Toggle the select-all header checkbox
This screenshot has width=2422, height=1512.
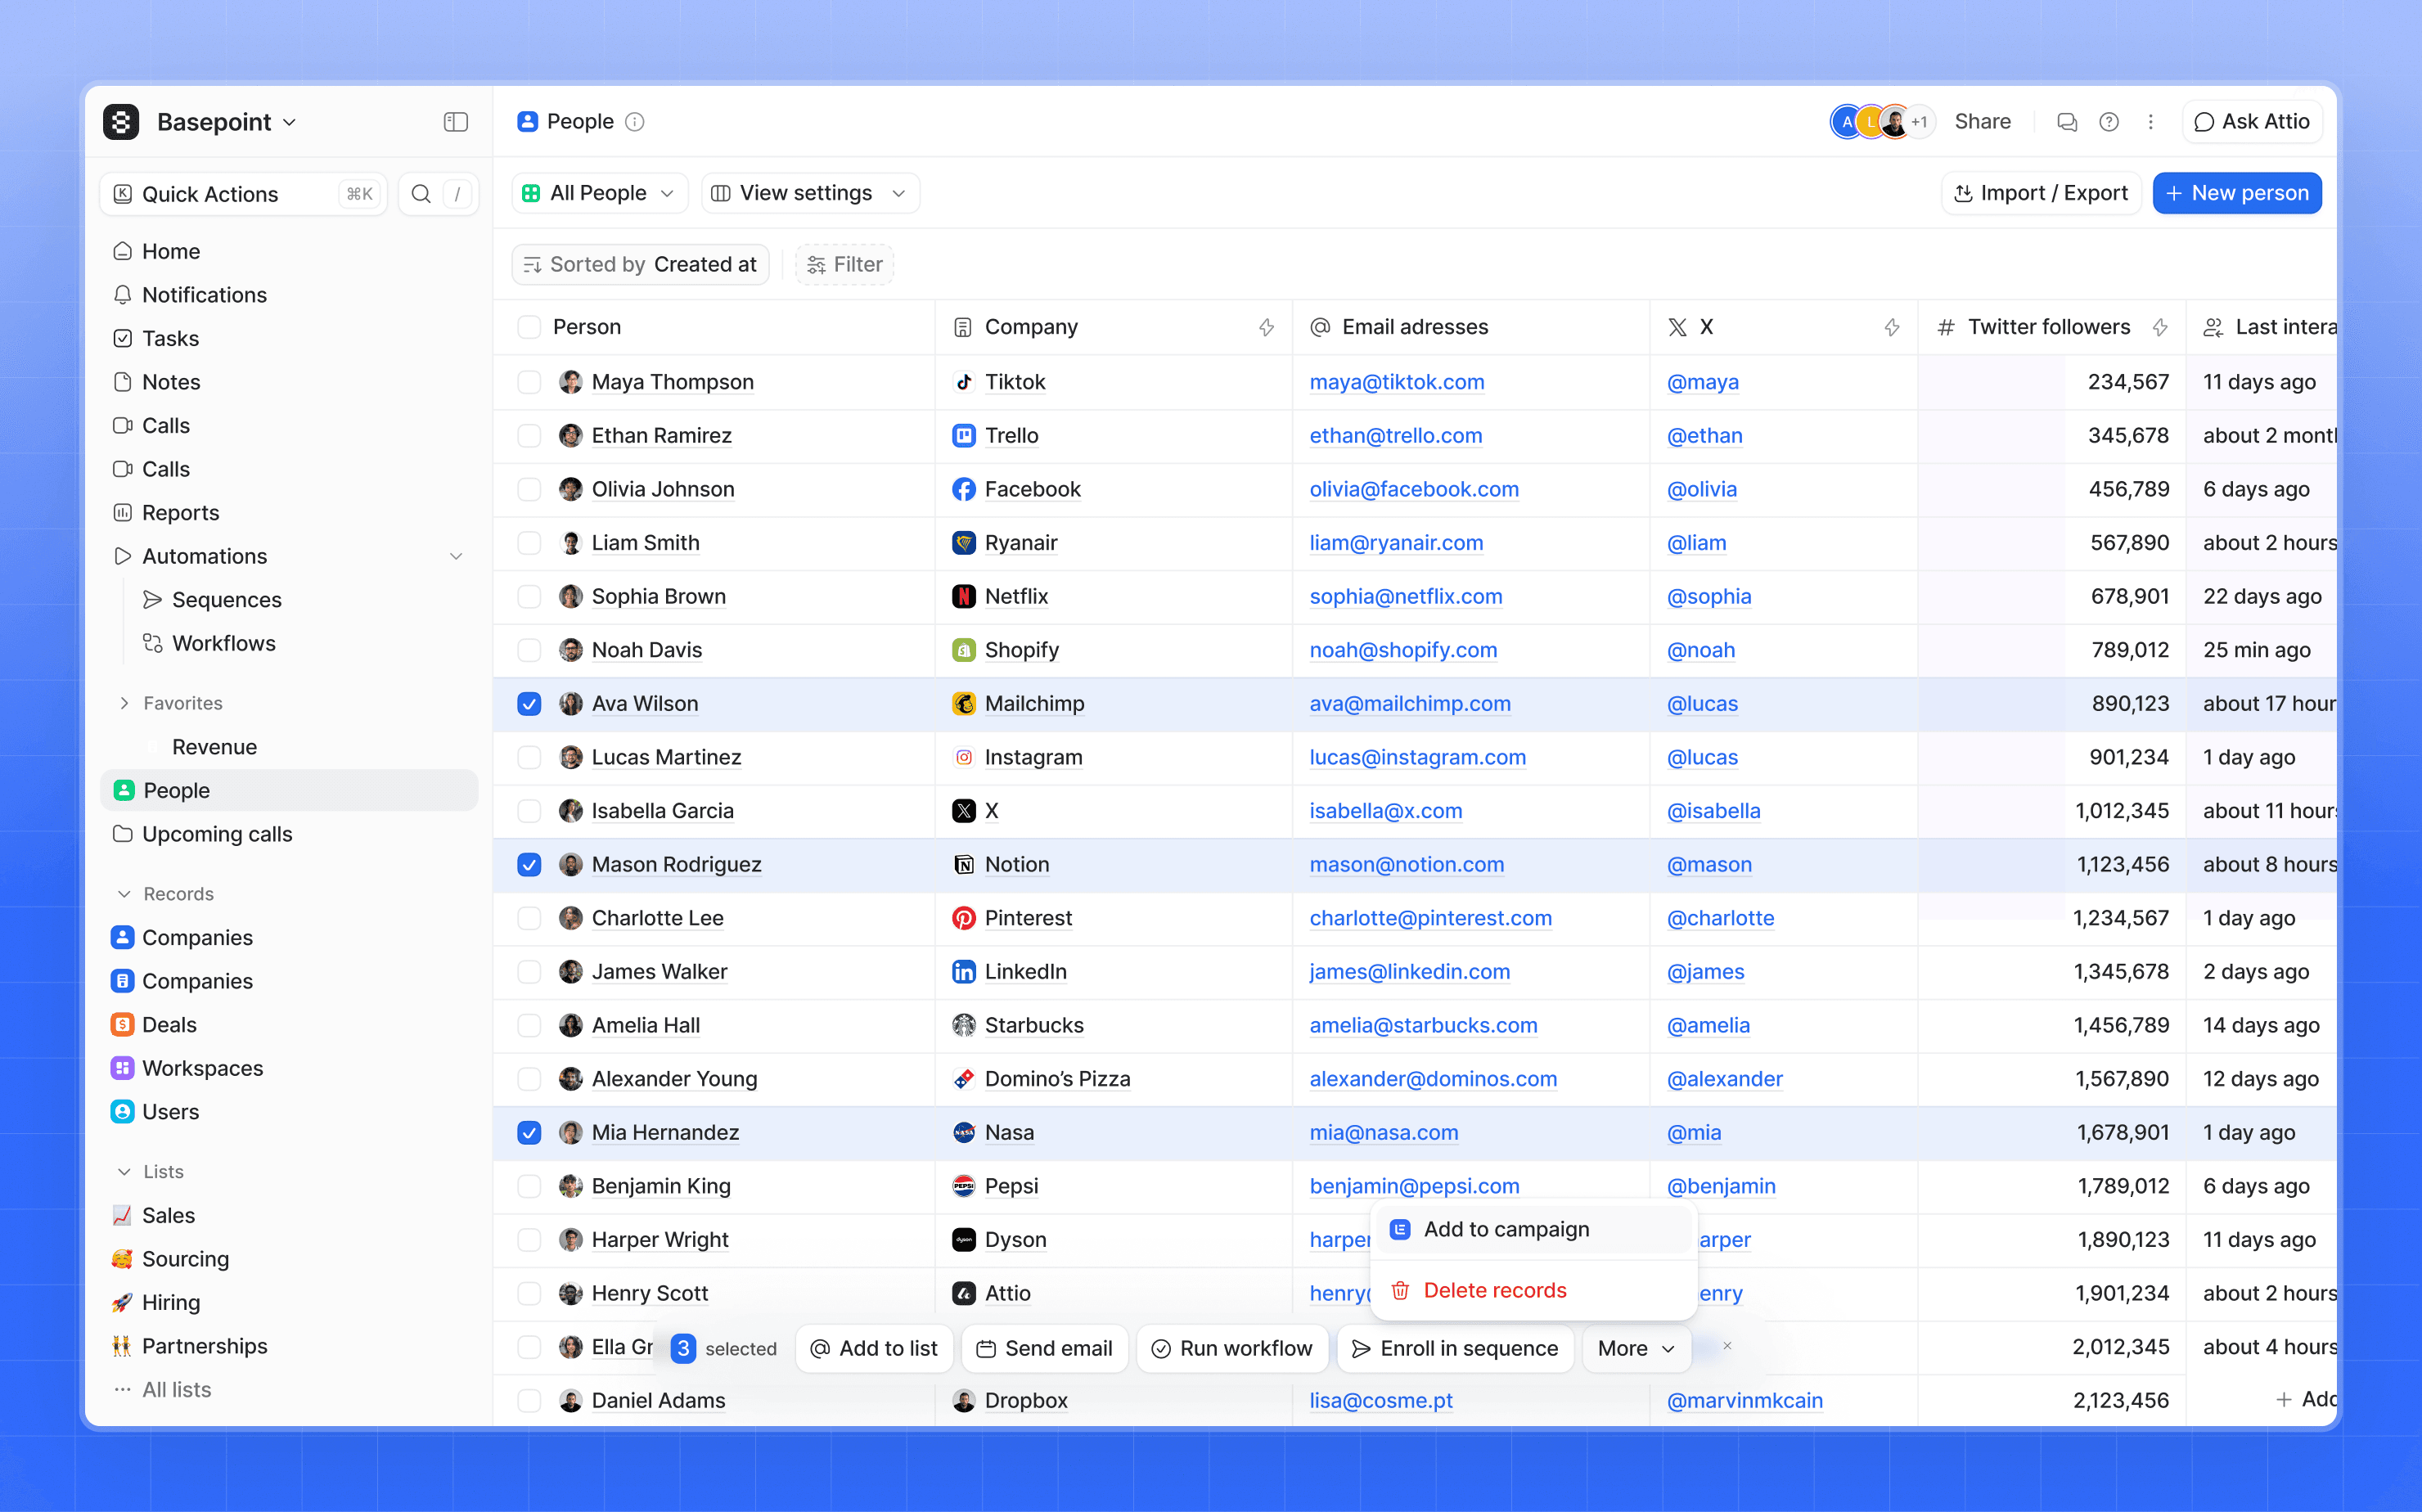pos(529,327)
